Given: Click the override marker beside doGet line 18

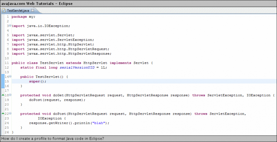Looking at the screenshot, I should [x=3, y=95].
